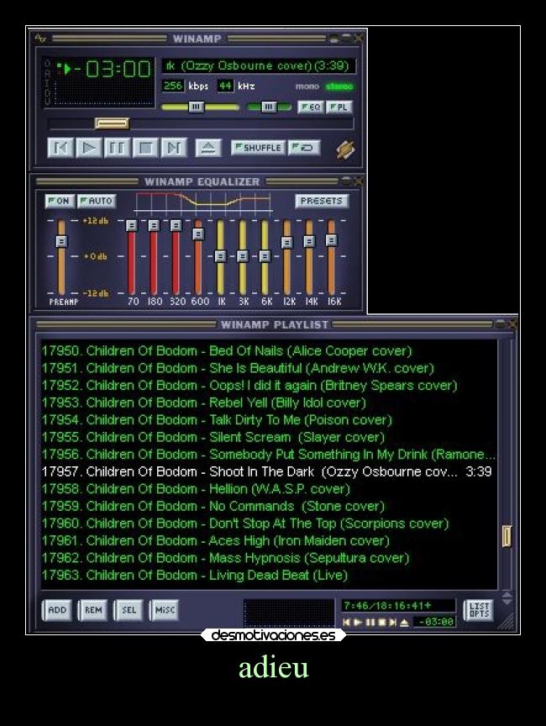546x726 pixels.
Task: Click the Eject open file button
Action: click(x=208, y=149)
